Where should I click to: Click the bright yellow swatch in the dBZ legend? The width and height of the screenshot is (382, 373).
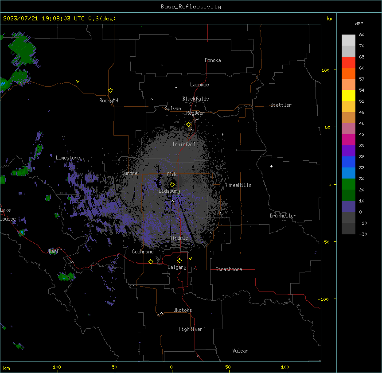pyautogui.click(x=348, y=95)
